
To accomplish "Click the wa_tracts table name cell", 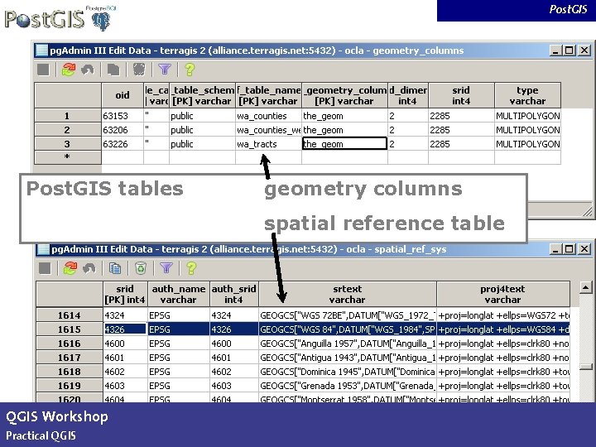I will [268, 144].
